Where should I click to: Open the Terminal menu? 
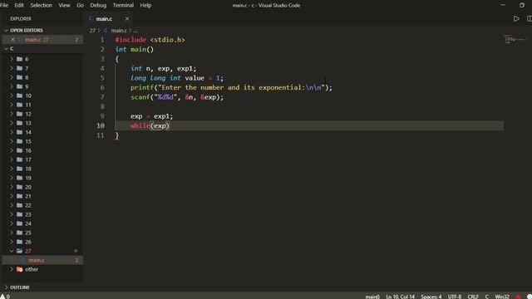tap(123, 5)
